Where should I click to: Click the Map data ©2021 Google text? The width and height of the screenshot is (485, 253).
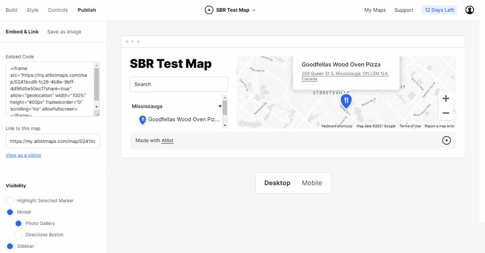376,126
